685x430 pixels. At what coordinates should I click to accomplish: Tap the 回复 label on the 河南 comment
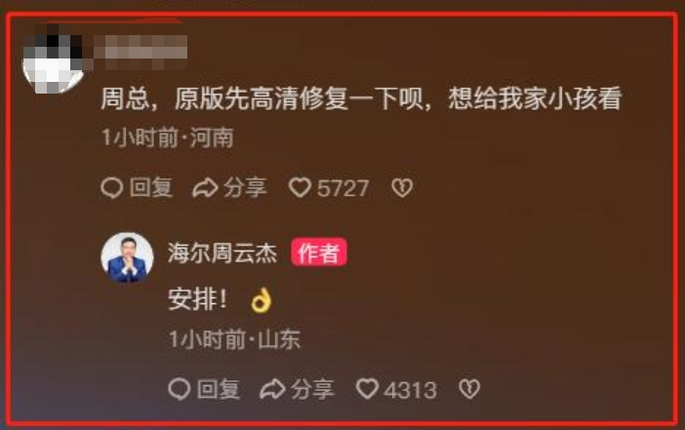click(150, 188)
